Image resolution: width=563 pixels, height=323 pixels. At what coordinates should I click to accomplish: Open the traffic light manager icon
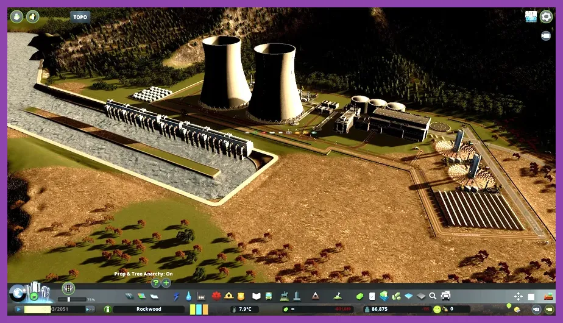[x=68, y=288]
